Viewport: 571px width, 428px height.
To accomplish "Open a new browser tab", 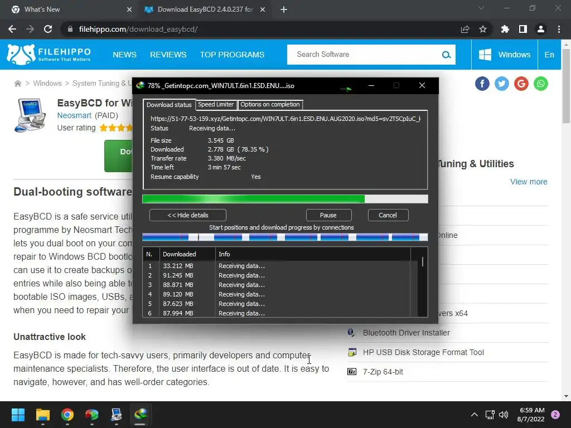I will pos(284,9).
